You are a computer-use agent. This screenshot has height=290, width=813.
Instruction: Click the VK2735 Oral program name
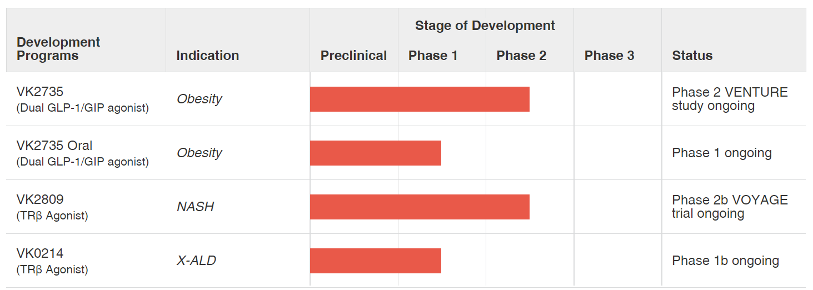tap(54, 146)
